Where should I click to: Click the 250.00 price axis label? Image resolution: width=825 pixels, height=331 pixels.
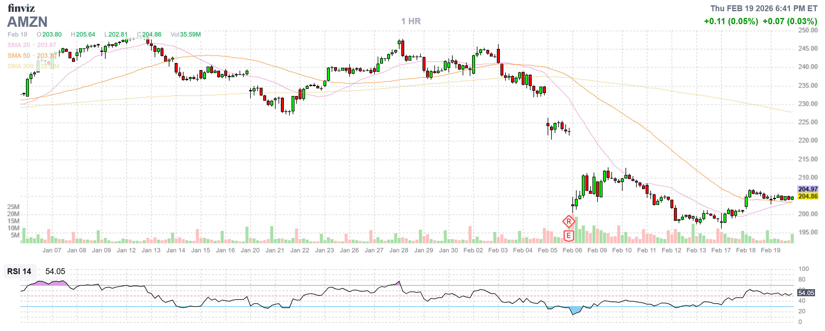click(x=807, y=30)
